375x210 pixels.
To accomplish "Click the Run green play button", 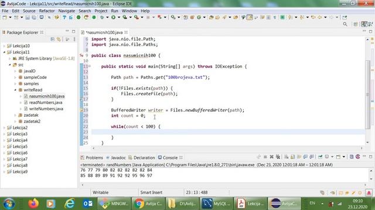I will [x=113, y=17].
